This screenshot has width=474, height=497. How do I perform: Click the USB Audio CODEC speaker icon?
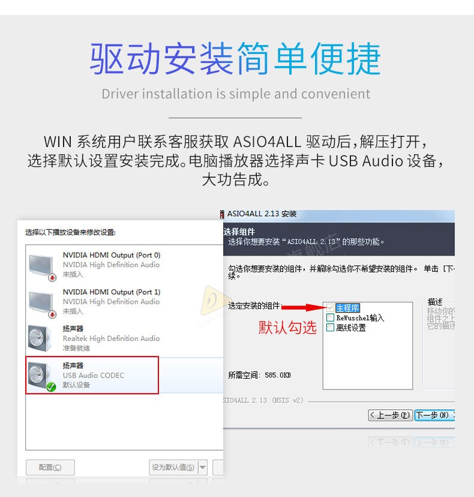click(x=39, y=375)
